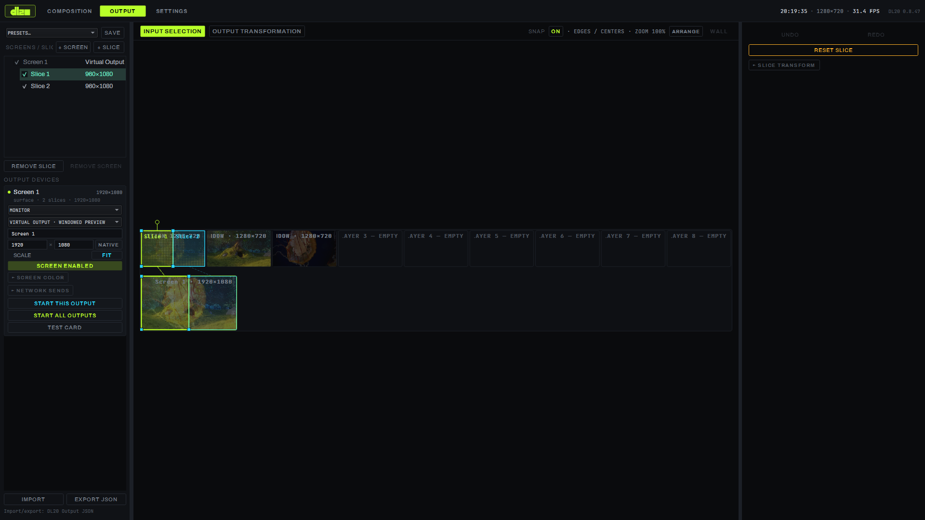The image size is (925, 520).
Task: Add a new slice
Action: pyautogui.click(x=109, y=47)
